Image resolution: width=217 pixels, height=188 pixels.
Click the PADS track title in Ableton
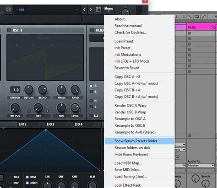point(192,27)
